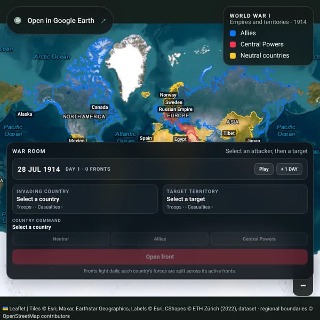320x320 pixels.
Task: Click the 28 JUL 1914 date text
Action: pyautogui.click(x=38, y=169)
